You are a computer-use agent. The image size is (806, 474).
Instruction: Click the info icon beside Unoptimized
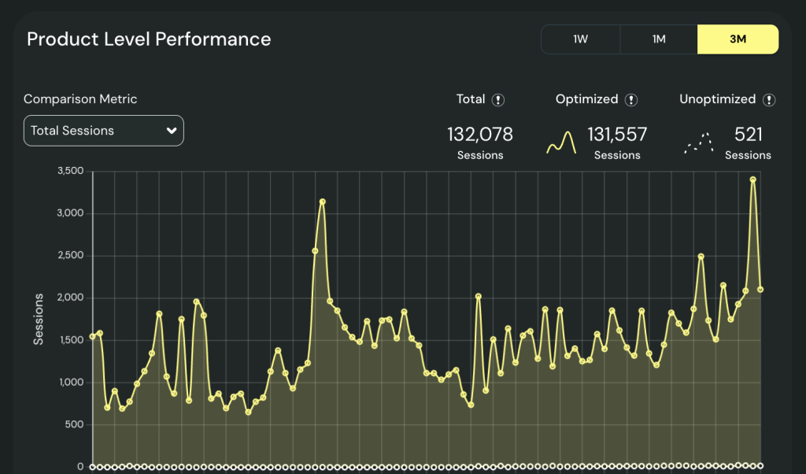(769, 100)
